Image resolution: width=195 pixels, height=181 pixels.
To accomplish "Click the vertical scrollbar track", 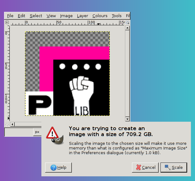I will click(127, 74).
